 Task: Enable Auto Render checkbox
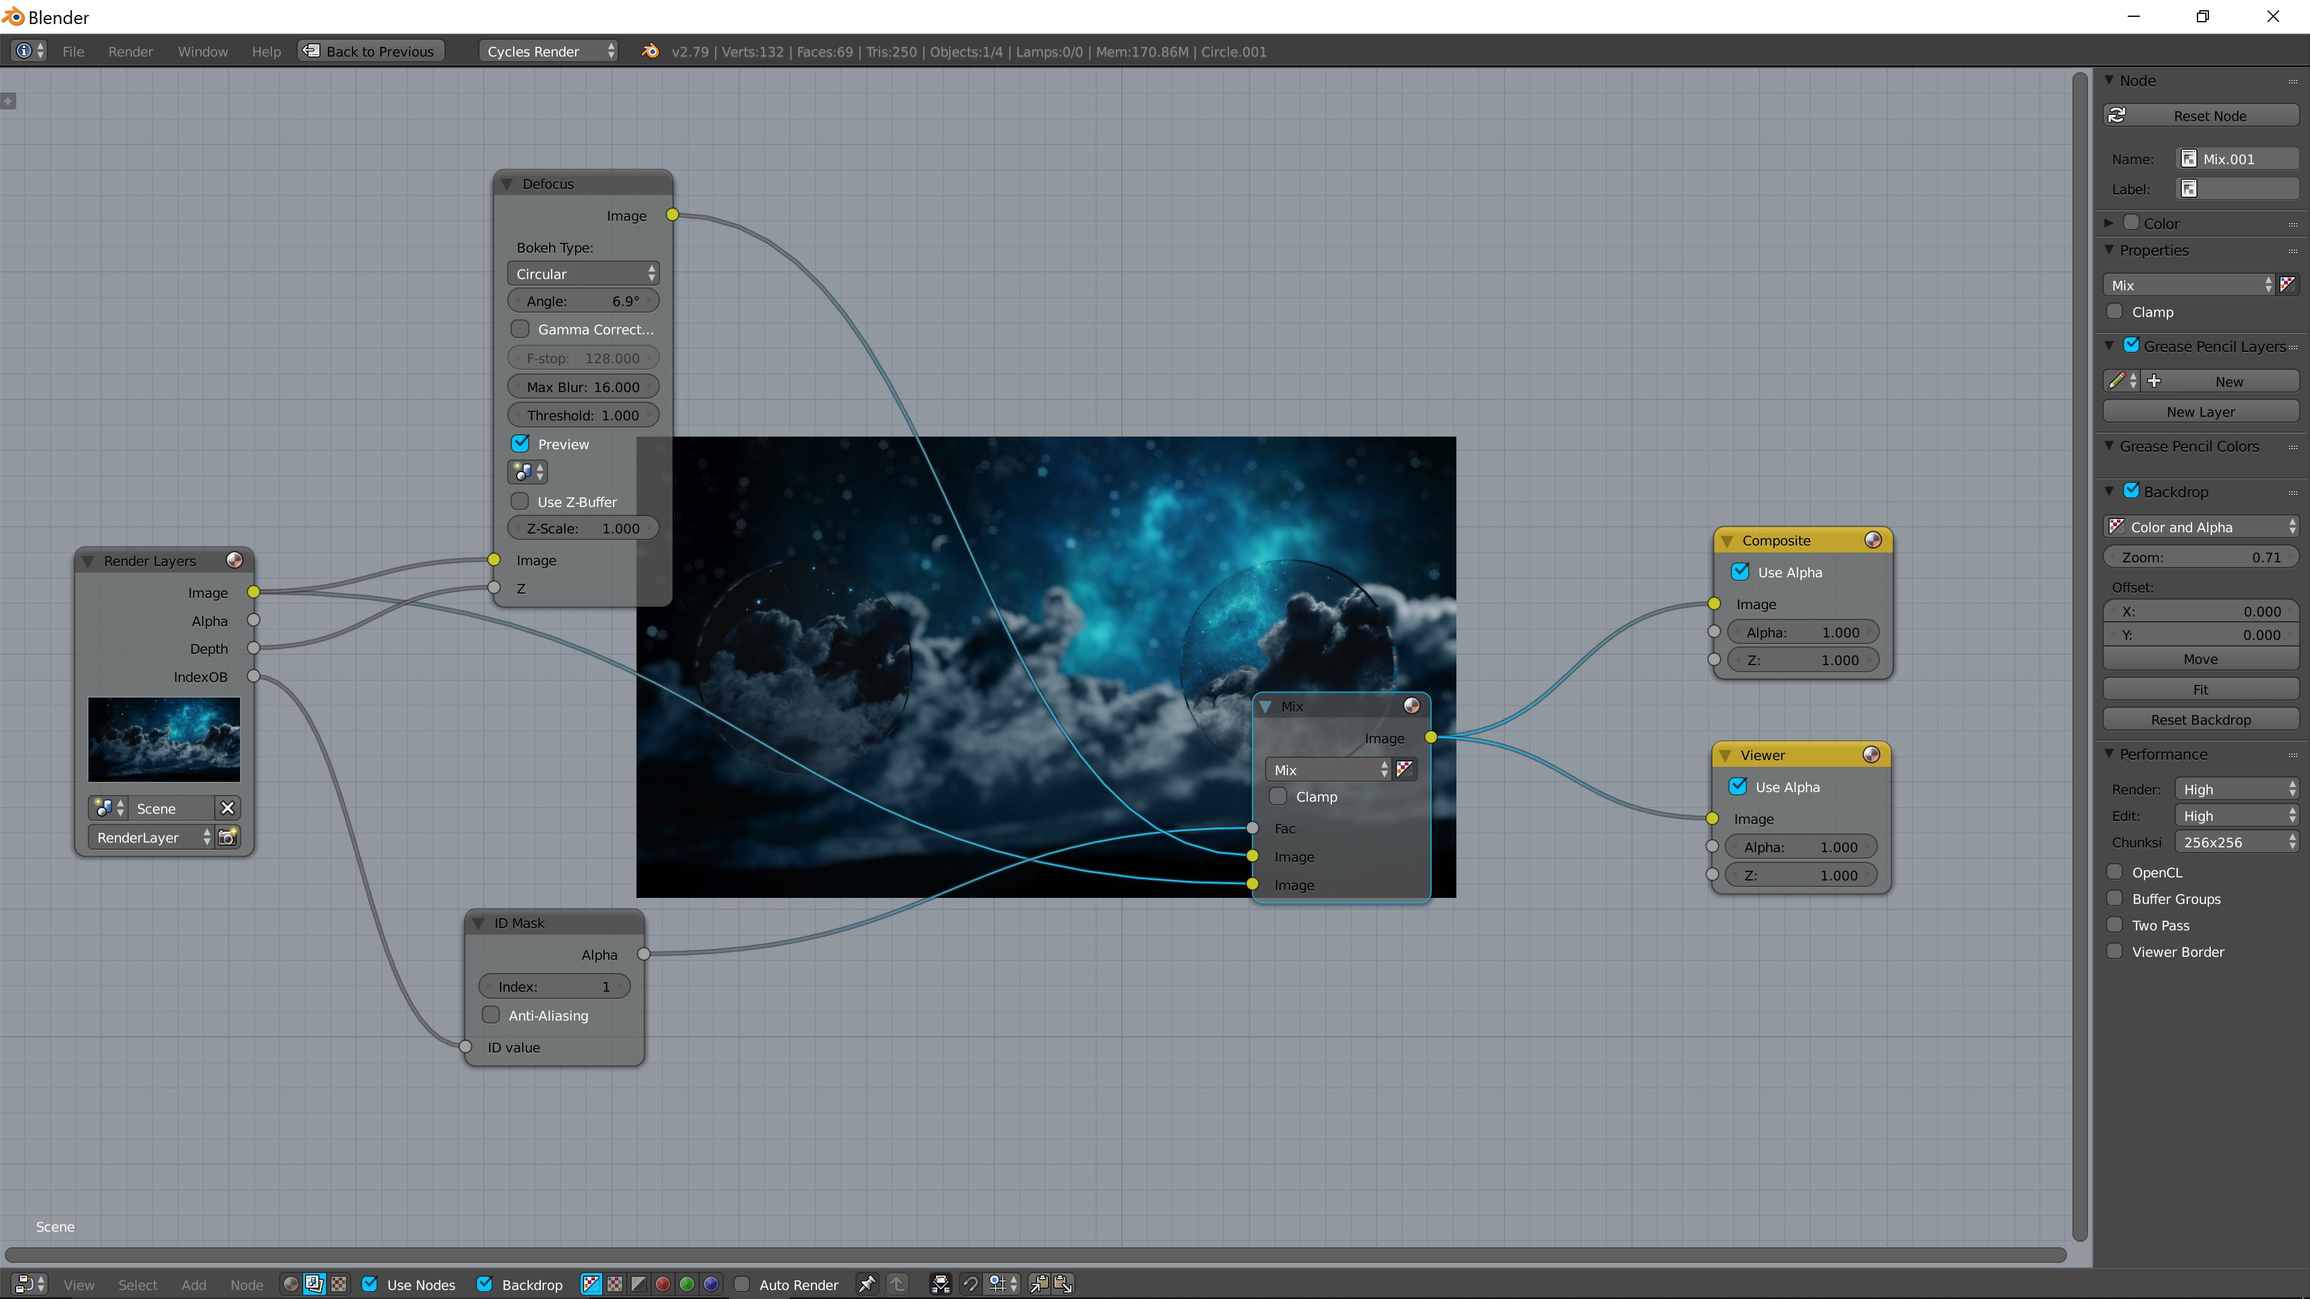(x=742, y=1284)
